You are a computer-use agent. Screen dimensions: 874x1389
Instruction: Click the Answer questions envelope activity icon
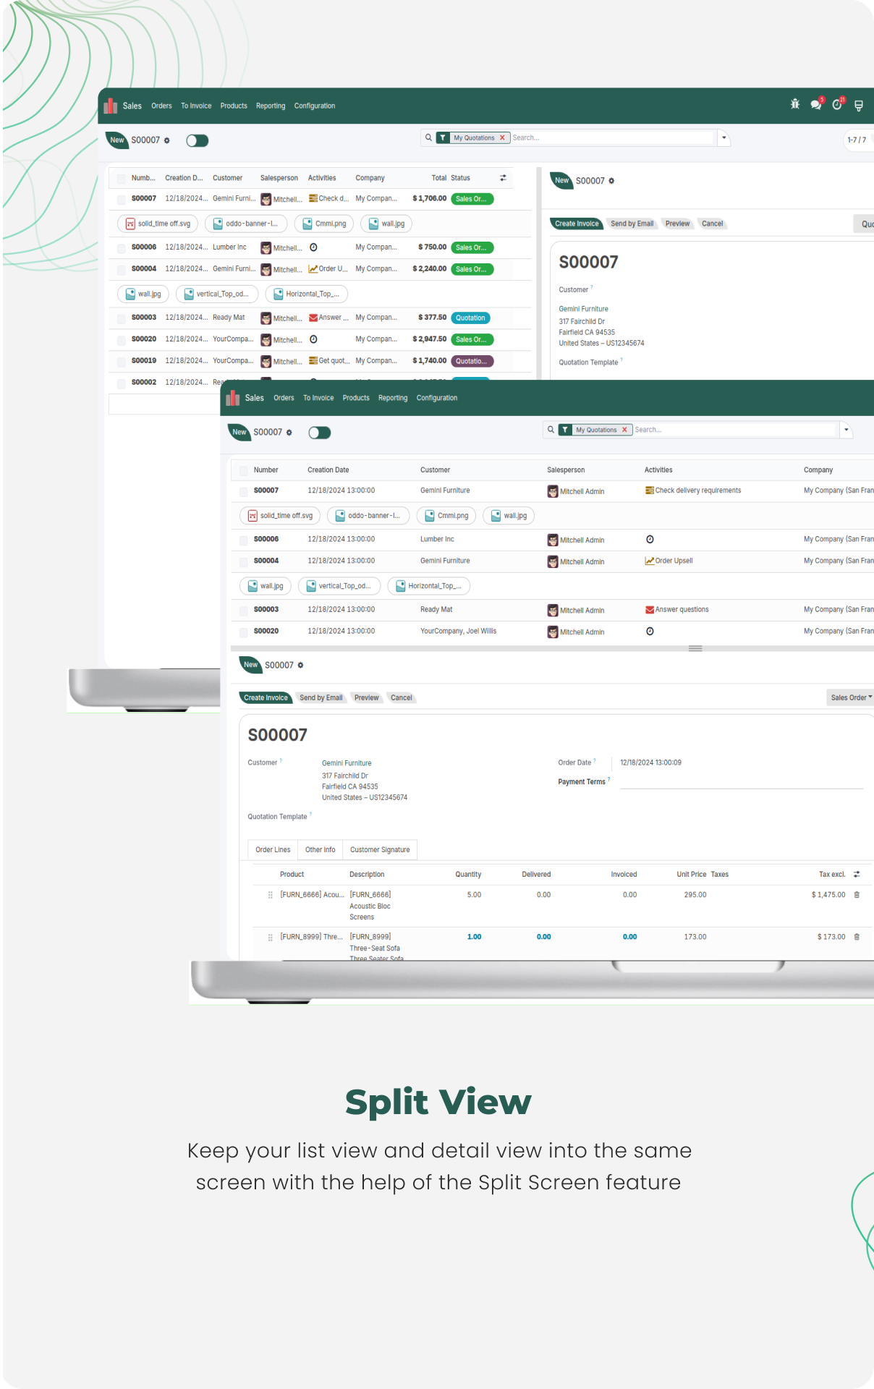(649, 610)
